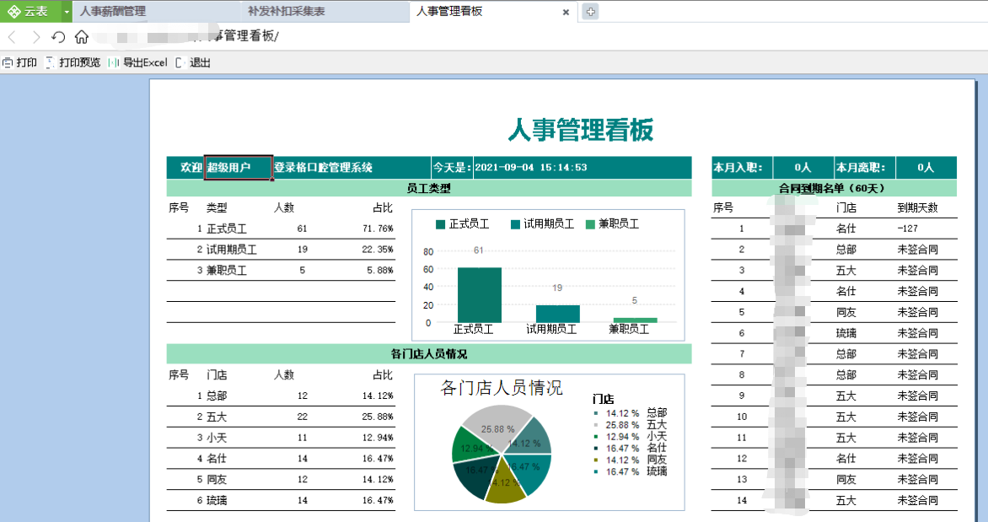This screenshot has height=522, width=988.
Task: Click the 云表 logo icon
Action: (13, 11)
